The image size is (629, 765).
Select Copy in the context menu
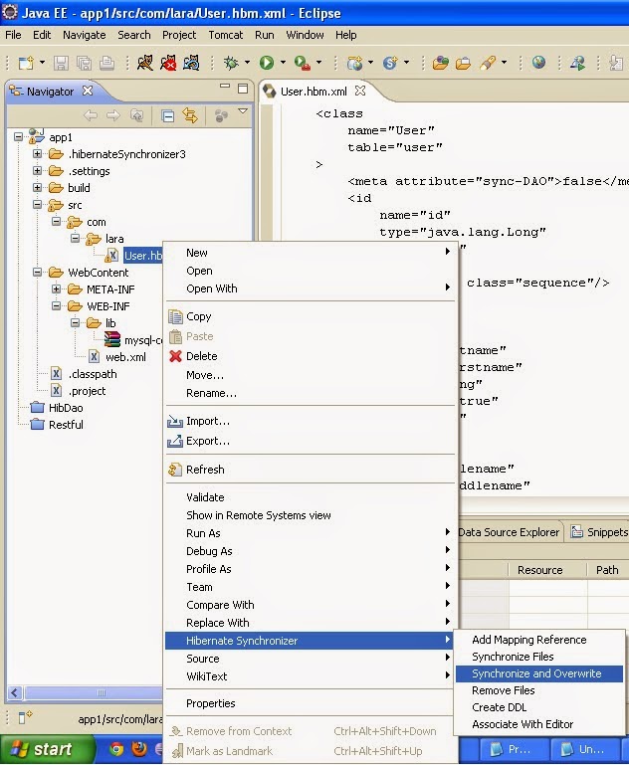pos(310,316)
